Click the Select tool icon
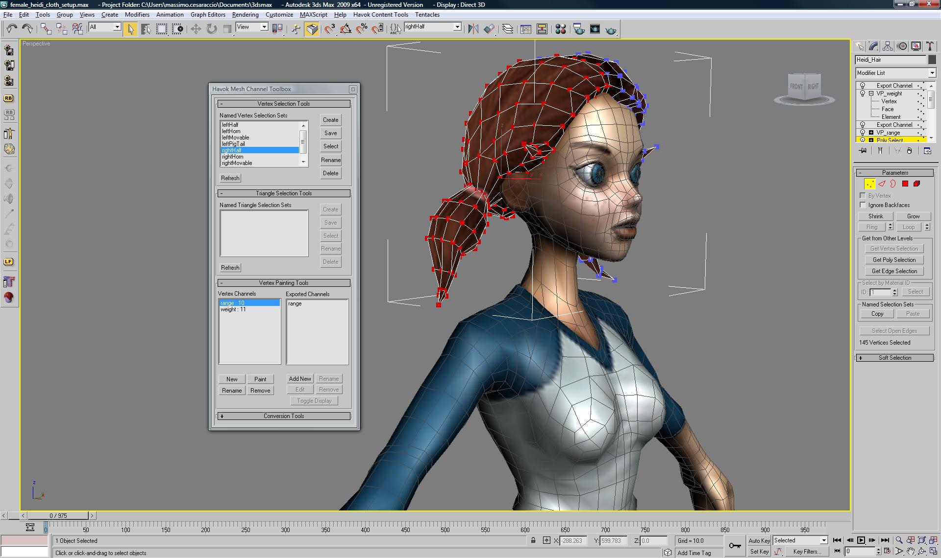941x558 pixels. [130, 28]
